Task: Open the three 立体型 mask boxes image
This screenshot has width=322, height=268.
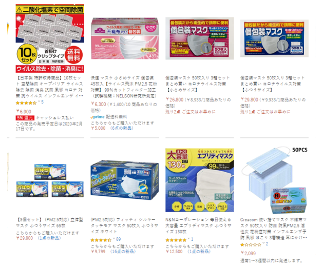Action: [x=50, y=180]
